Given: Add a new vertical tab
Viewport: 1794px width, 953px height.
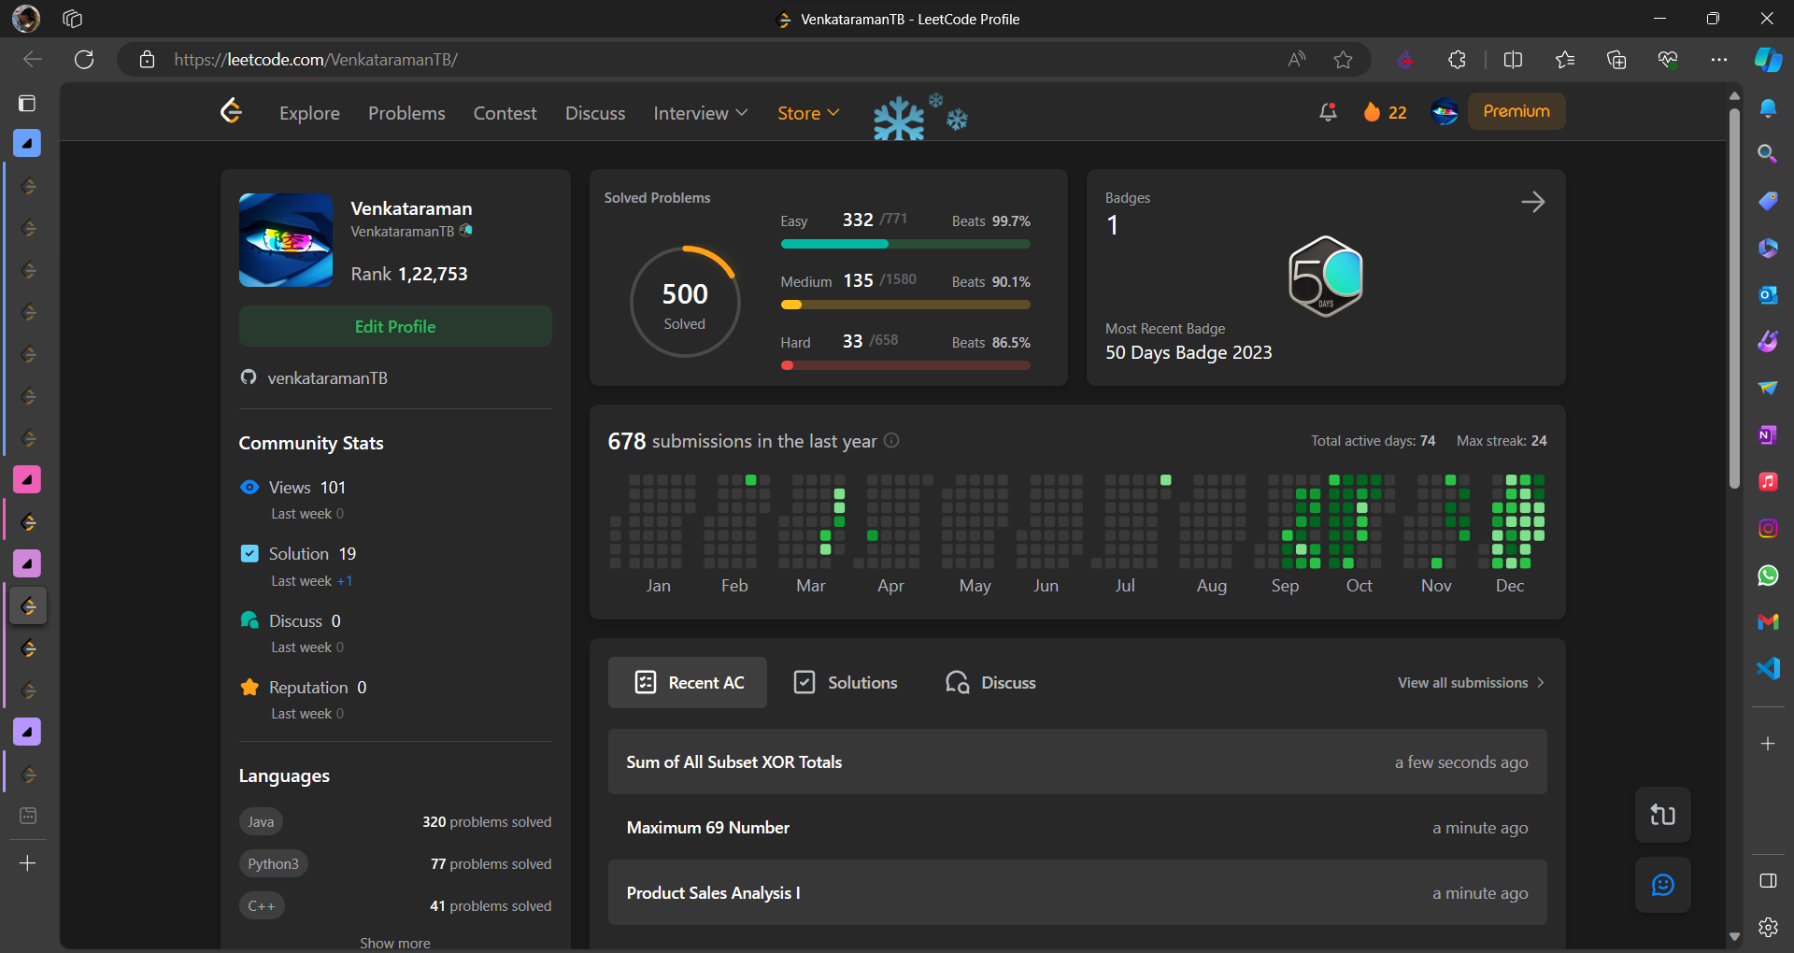Looking at the screenshot, I should [28, 863].
